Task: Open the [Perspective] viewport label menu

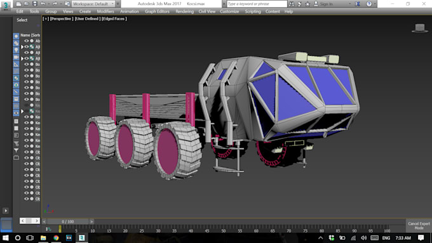Action: coord(62,18)
